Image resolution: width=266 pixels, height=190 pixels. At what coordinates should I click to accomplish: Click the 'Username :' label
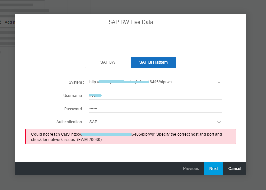74,96
